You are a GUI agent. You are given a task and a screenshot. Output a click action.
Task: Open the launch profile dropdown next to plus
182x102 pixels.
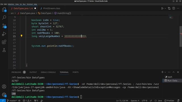(165, 72)
